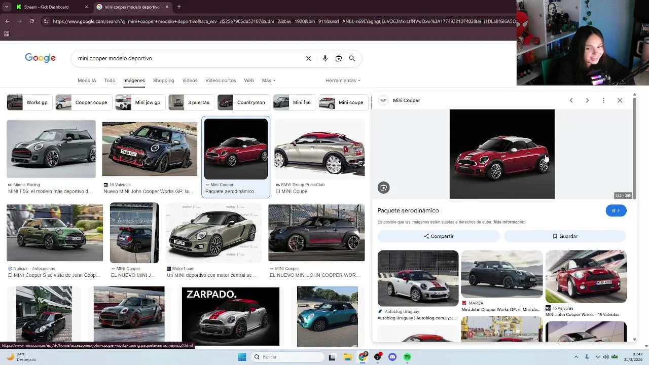
Task: Filter images by 3 puertas chip
Action: [191, 102]
